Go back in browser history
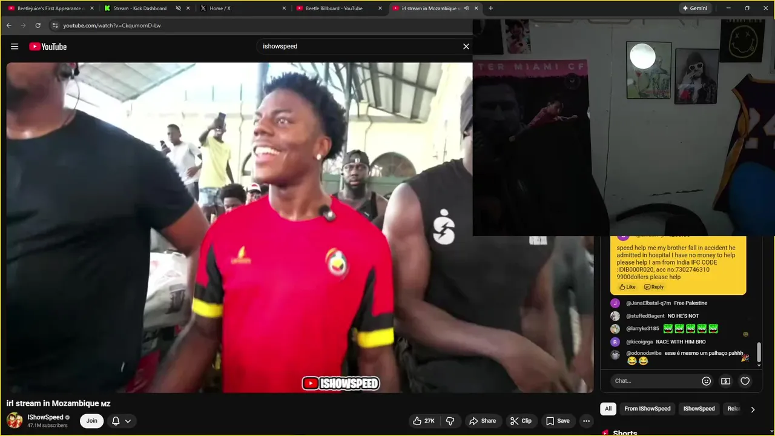The height and width of the screenshot is (436, 775). pos(8,25)
